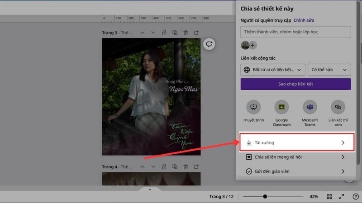Click the Thuyết trình presentation icon

point(253,107)
